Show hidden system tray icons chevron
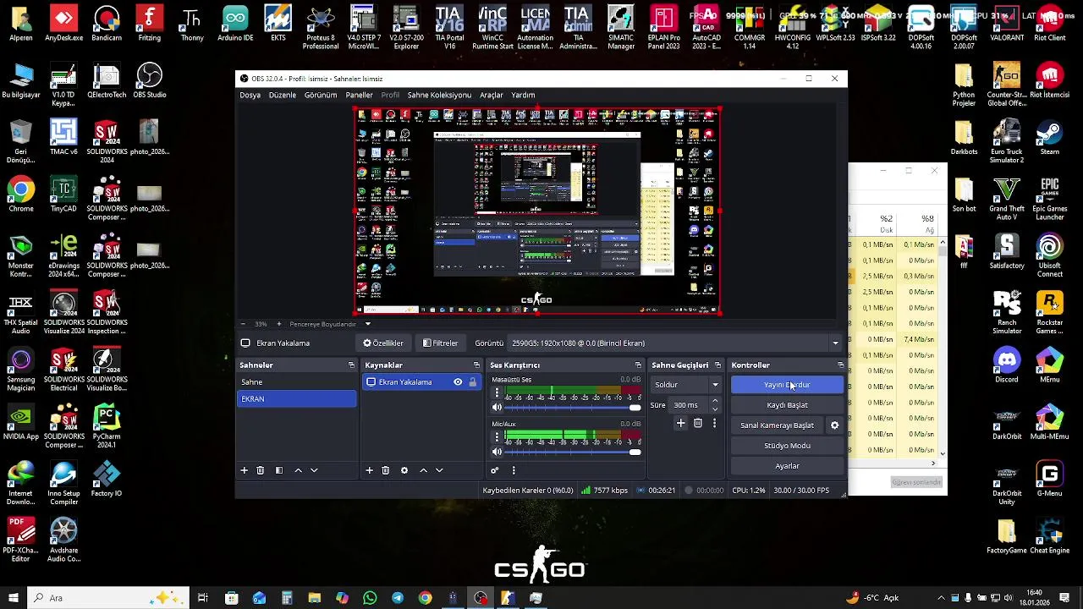The width and height of the screenshot is (1083, 609). tap(941, 598)
